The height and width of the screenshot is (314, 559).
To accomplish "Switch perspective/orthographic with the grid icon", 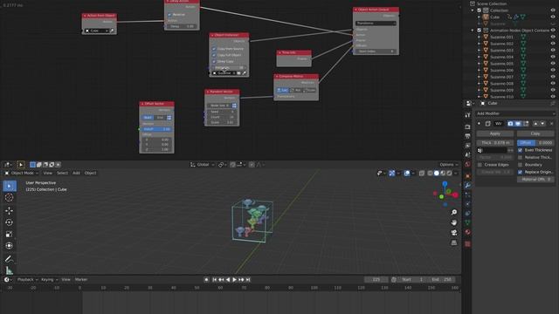I will [454, 242].
